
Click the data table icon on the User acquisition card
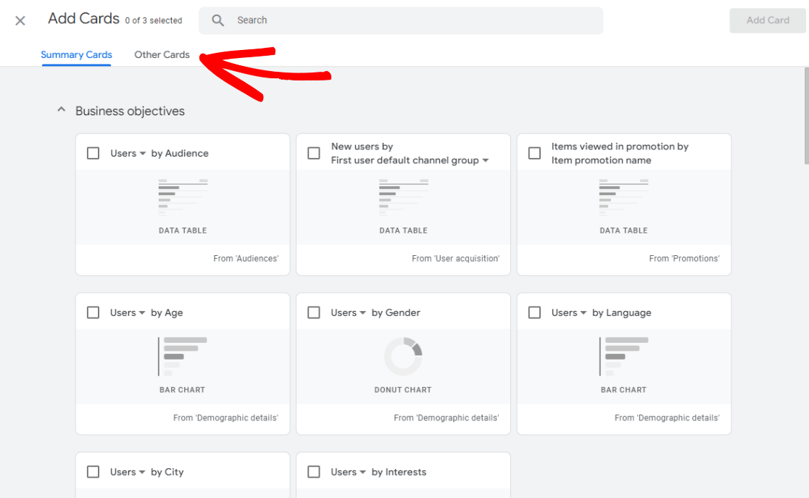pyautogui.click(x=403, y=196)
